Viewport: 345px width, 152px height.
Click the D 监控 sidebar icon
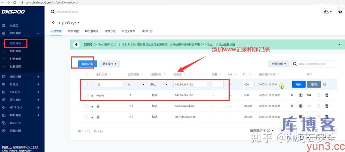click(x=4, y=84)
